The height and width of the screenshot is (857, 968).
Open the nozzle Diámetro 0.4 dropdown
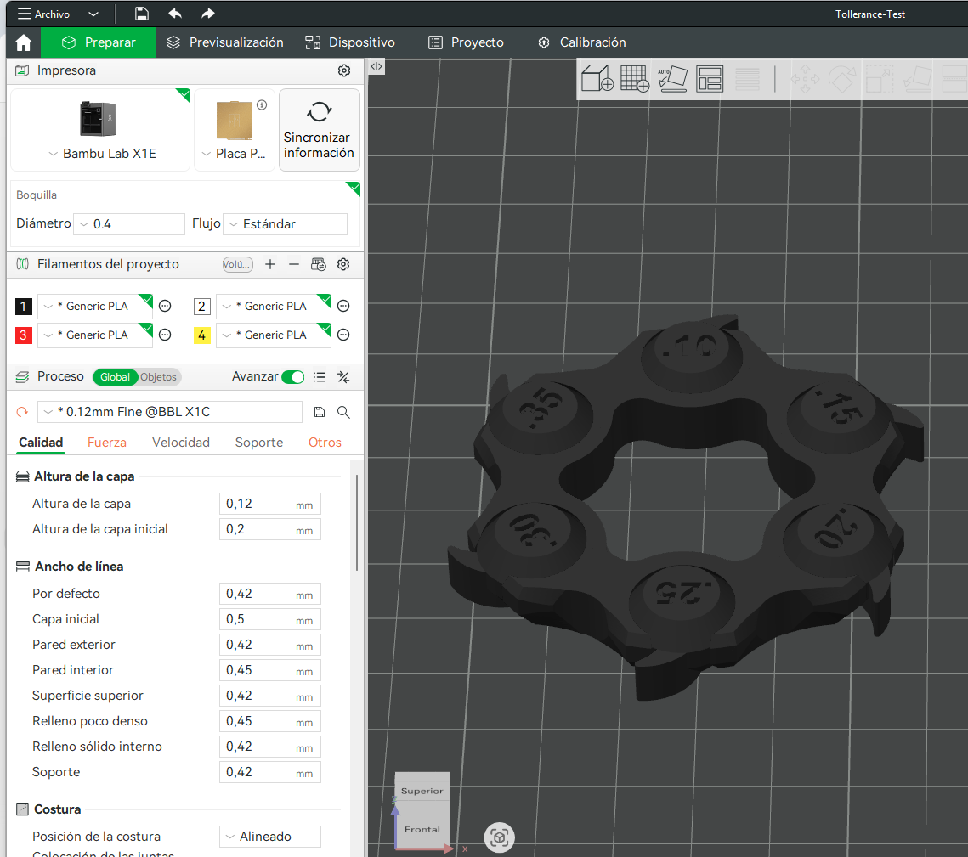click(x=129, y=224)
